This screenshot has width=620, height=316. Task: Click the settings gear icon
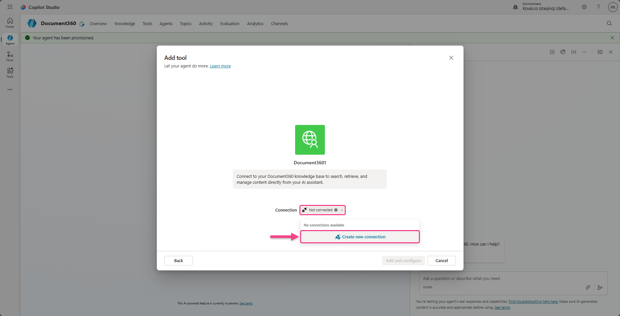coord(584,7)
